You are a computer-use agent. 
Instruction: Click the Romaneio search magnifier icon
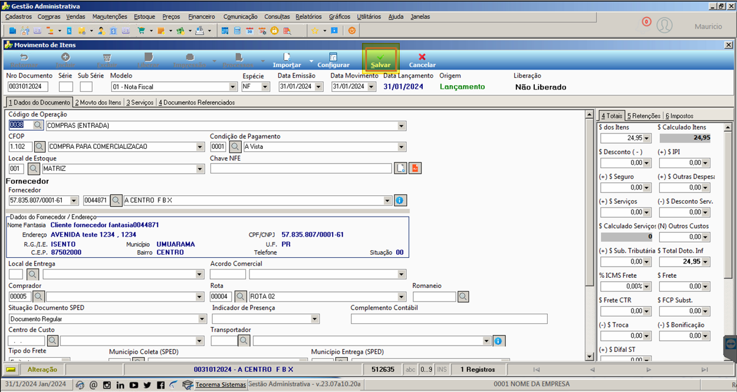point(463,297)
